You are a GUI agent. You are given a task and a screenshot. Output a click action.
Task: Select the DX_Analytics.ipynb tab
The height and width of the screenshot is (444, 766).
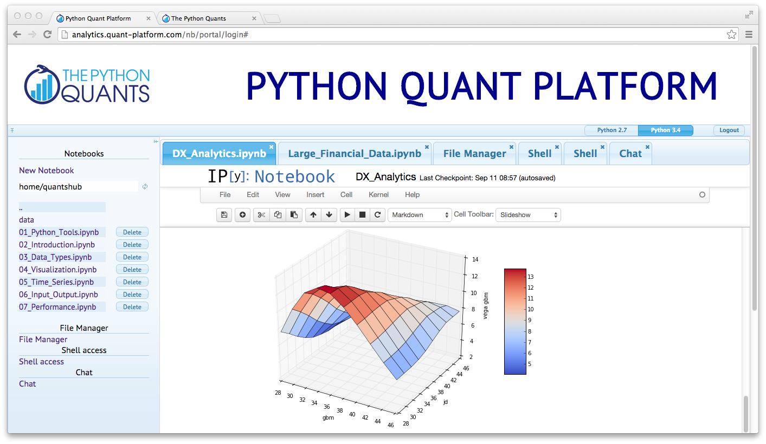(220, 154)
